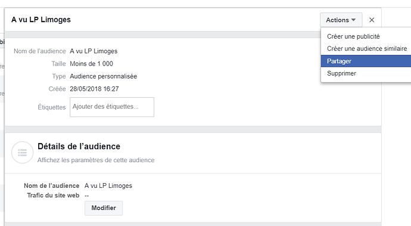Image resolution: width=411 pixels, height=226 pixels.
Task: Click the caret arrow beside Actions
Action: 353,20
